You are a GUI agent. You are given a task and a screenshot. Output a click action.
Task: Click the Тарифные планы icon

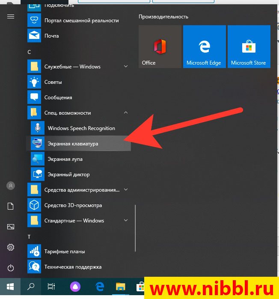(34, 252)
